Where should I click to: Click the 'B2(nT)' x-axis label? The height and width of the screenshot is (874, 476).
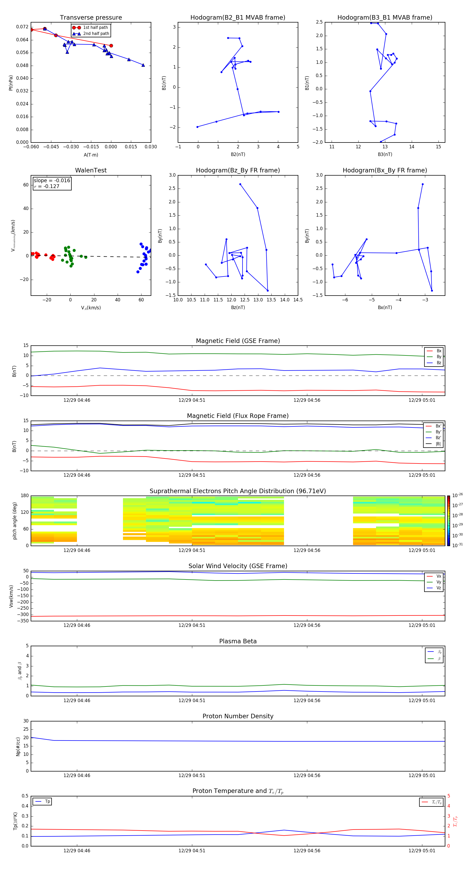tap(238, 154)
